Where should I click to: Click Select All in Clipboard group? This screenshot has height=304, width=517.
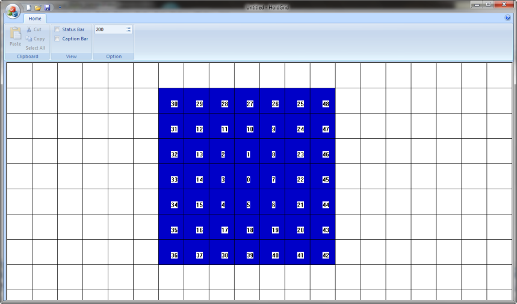coord(36,47)
